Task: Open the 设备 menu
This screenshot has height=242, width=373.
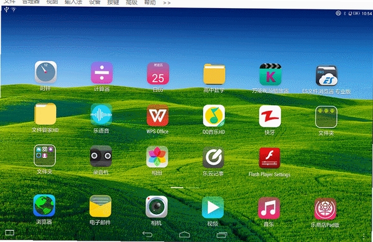Action: 94,2
